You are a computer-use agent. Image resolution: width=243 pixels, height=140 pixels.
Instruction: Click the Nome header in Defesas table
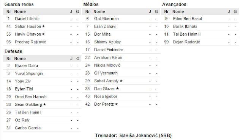pos(20,59)
